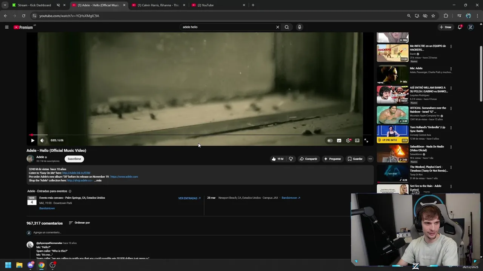Click the Compartir share button
Image resolution: width=483 pixels, height=271 pixels.
(308, 159)
